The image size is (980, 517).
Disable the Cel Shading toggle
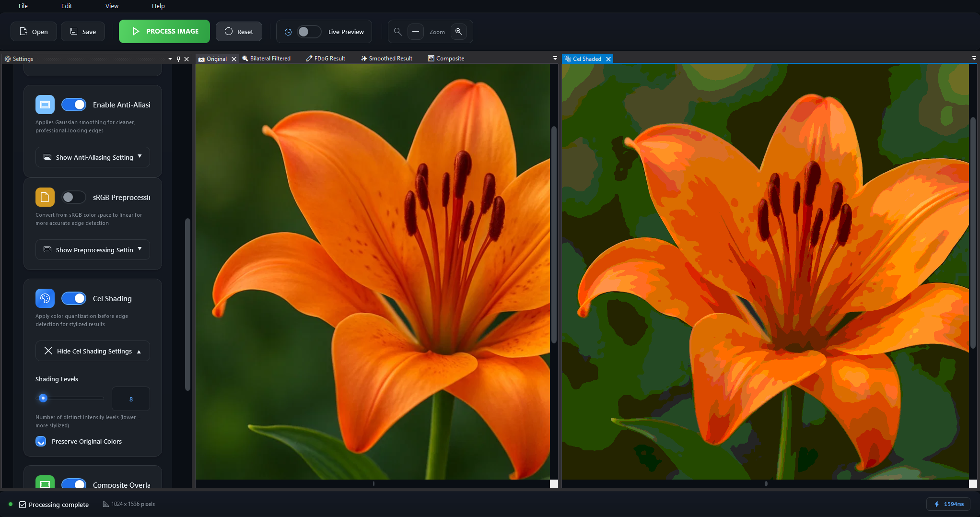tap(74, 298)
